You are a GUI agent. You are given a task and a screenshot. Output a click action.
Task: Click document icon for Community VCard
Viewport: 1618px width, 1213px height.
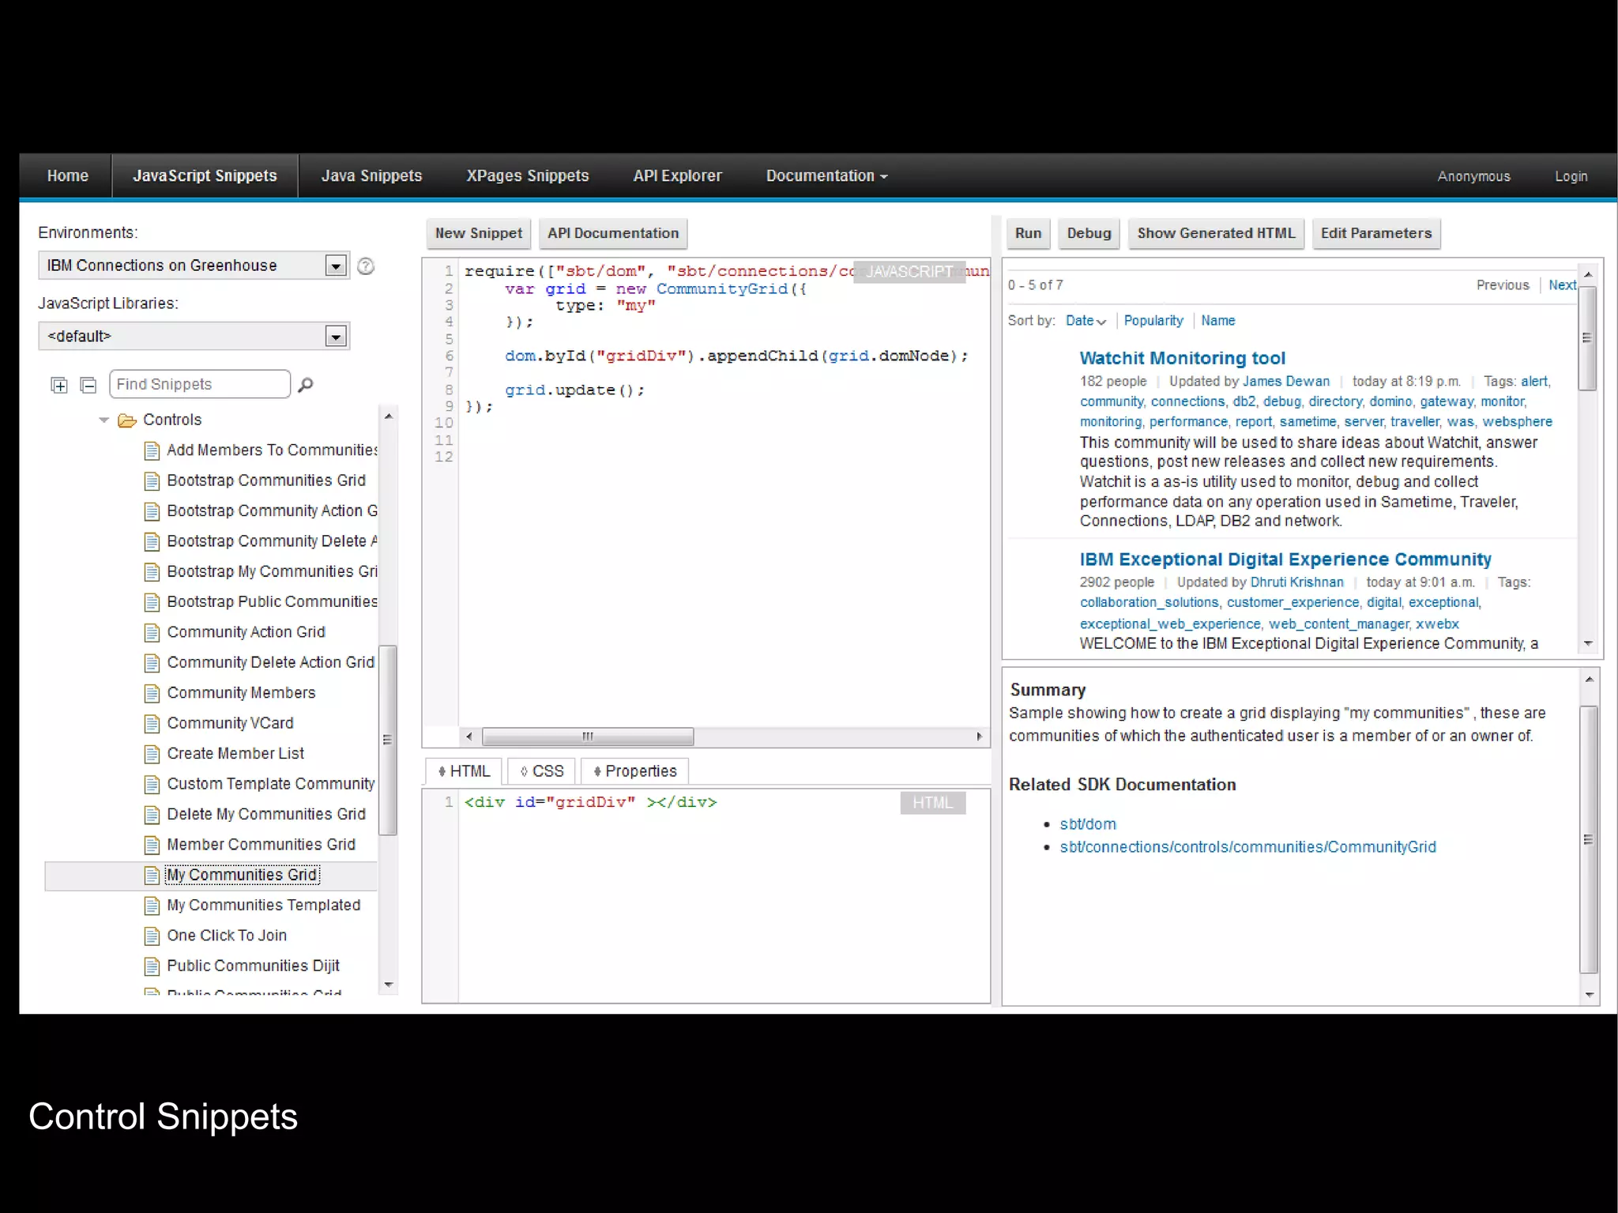pyautogui.click(x=152, y=724)
